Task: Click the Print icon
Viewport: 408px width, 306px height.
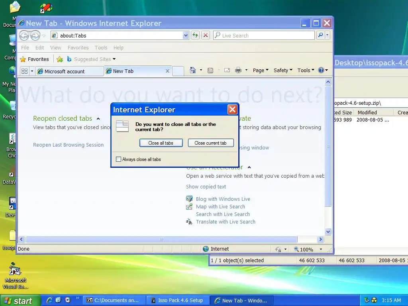Action: point(238,70)
